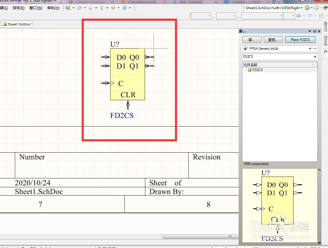Viewport: 328px width, 248px height.
Task: Click the dashed line style icon
Action: (310, 16)
